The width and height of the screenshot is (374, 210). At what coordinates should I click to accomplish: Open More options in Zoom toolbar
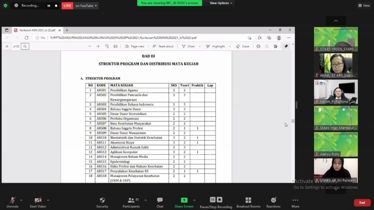click(x=295, y=202)
